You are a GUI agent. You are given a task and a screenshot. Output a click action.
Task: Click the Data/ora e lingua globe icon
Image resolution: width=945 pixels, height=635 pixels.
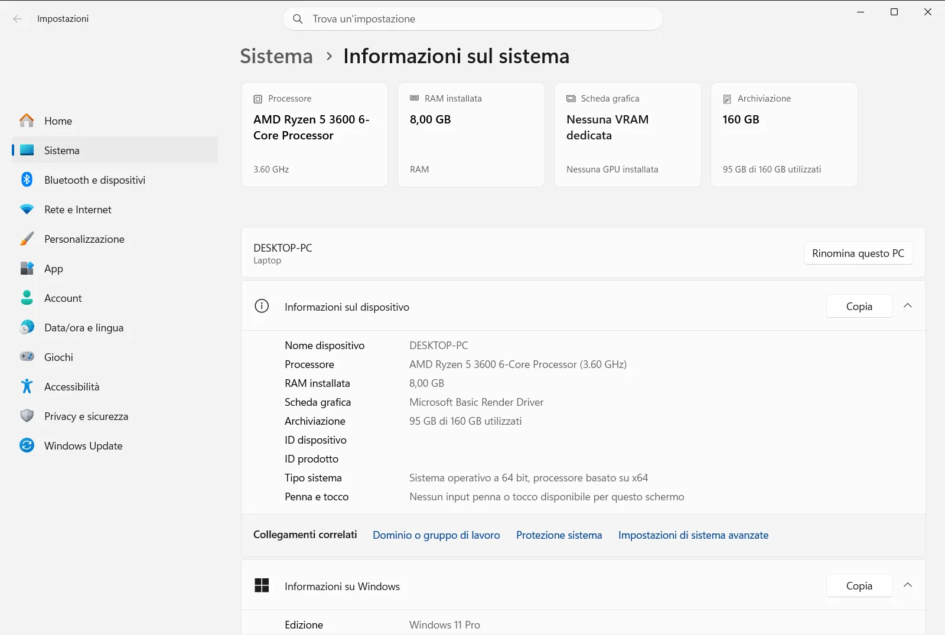coord(27,327)
